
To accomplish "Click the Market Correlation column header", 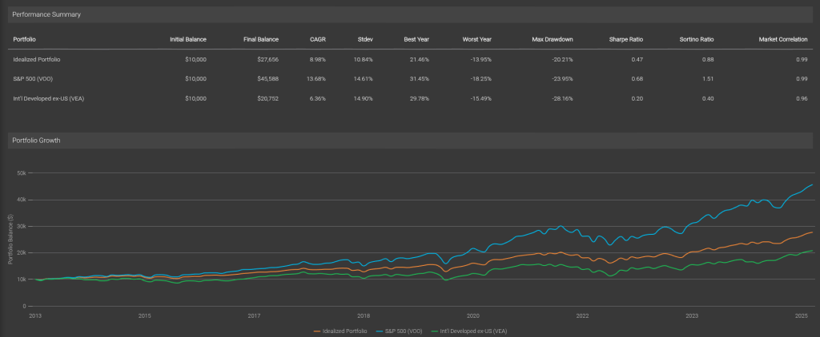I will point(782,39).
